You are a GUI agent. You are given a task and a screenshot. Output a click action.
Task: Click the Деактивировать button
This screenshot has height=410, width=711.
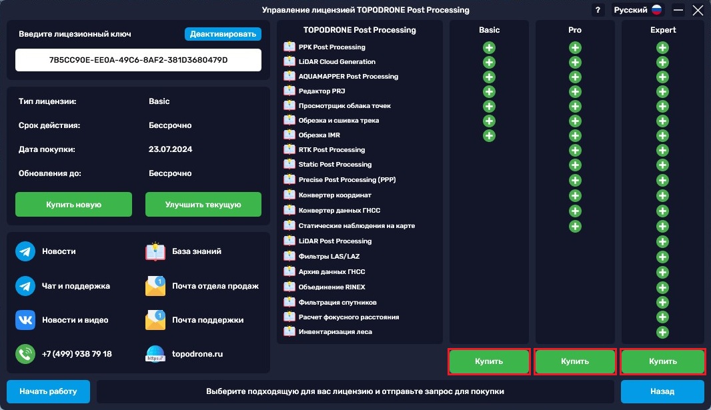[x=223, y=34]
